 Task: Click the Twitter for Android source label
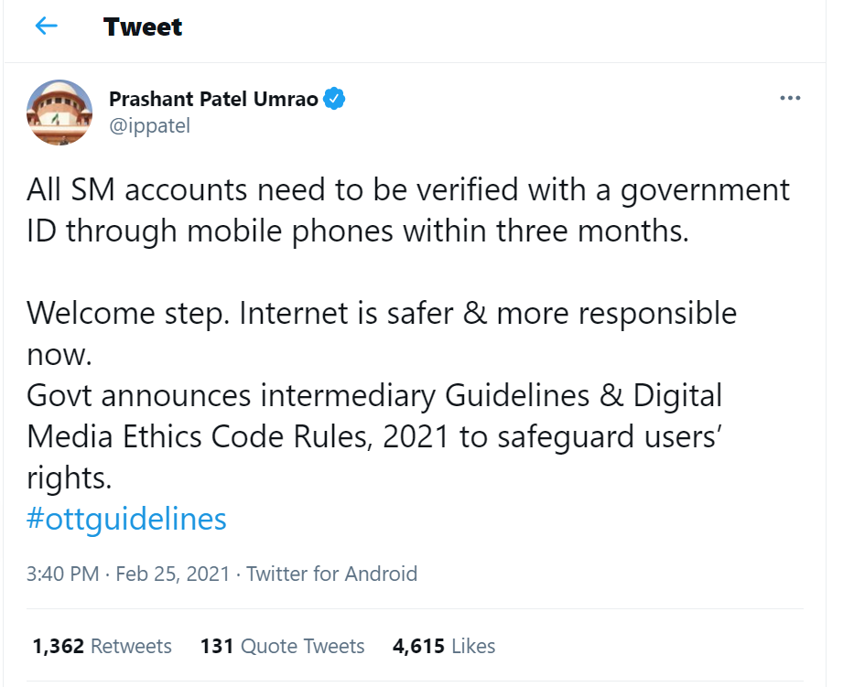(x=331, y=574)
